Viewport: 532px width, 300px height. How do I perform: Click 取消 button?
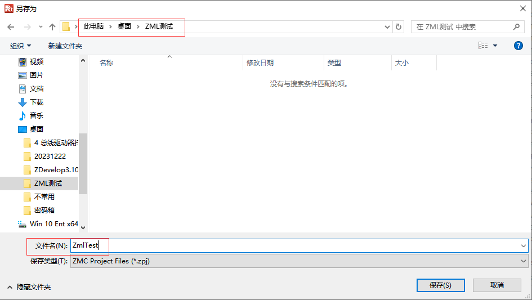[x=497, y=285]
